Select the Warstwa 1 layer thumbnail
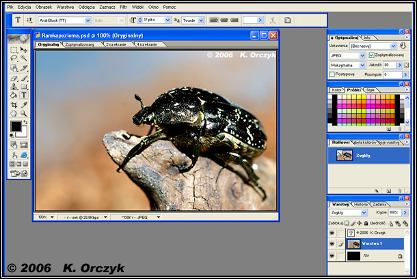417x279 pixels. [x=353, y=244]
